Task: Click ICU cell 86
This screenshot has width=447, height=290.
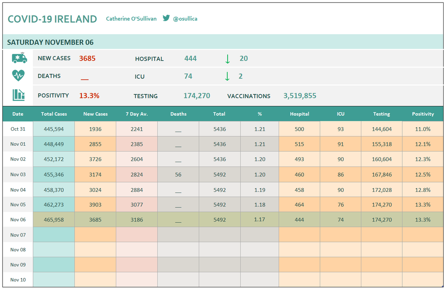Action: 341,174
